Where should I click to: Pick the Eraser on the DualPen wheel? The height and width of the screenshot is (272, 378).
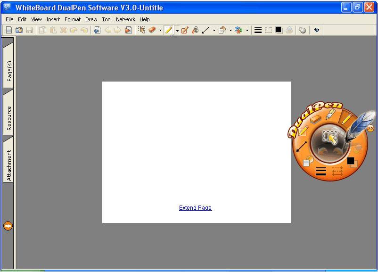point(315,119)
